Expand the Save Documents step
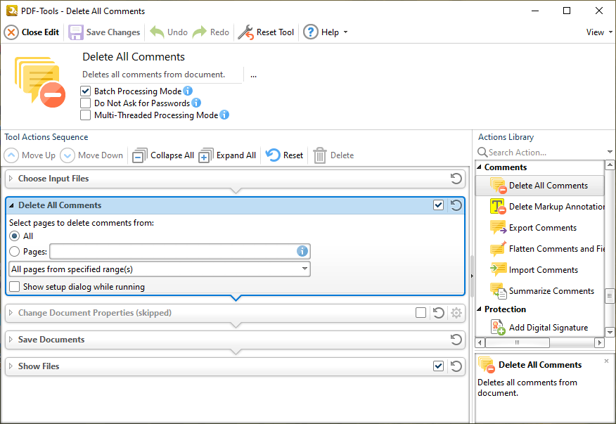Screen dimensions: 616x424 click(x=11, y=340)
